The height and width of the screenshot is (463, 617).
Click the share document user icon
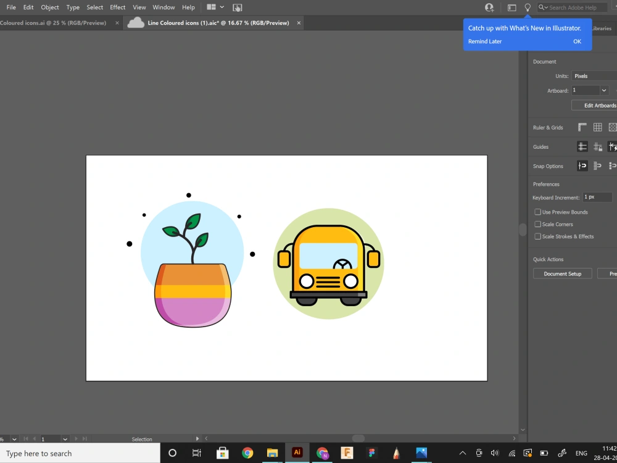489,7
